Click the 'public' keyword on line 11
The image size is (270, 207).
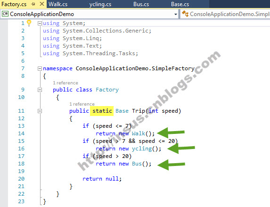(x=79, y=111)
